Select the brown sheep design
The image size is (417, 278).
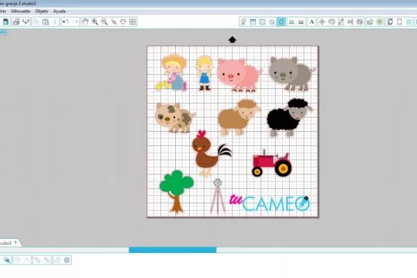(238, 117)
